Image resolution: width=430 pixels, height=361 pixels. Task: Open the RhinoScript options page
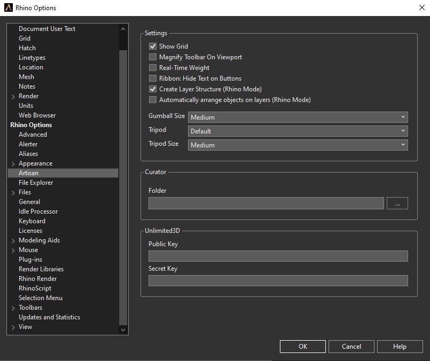[35, 288]
